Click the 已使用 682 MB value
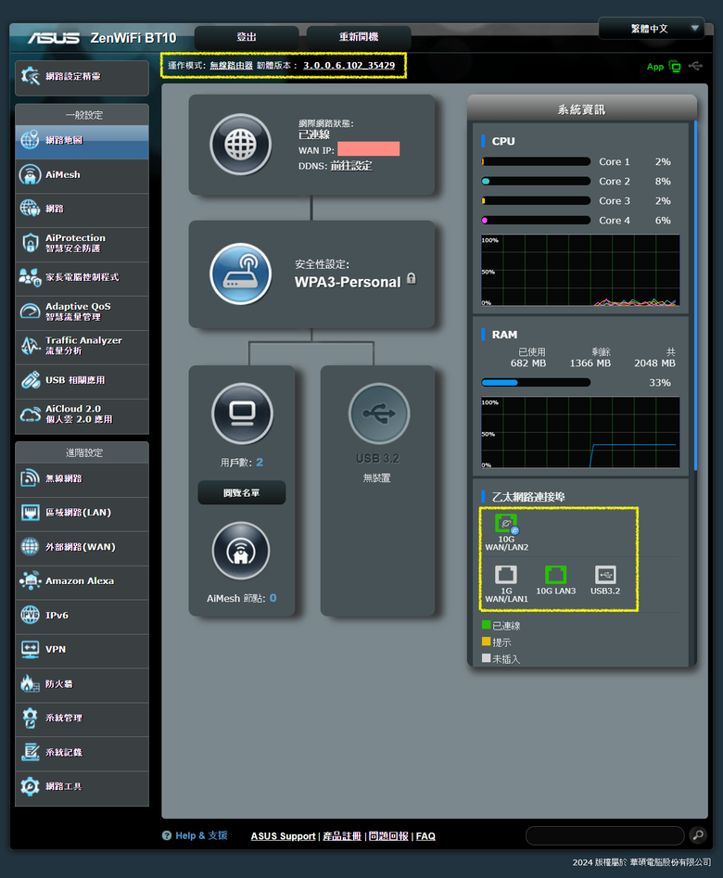 pyautogui.click(x=528, y=363)
